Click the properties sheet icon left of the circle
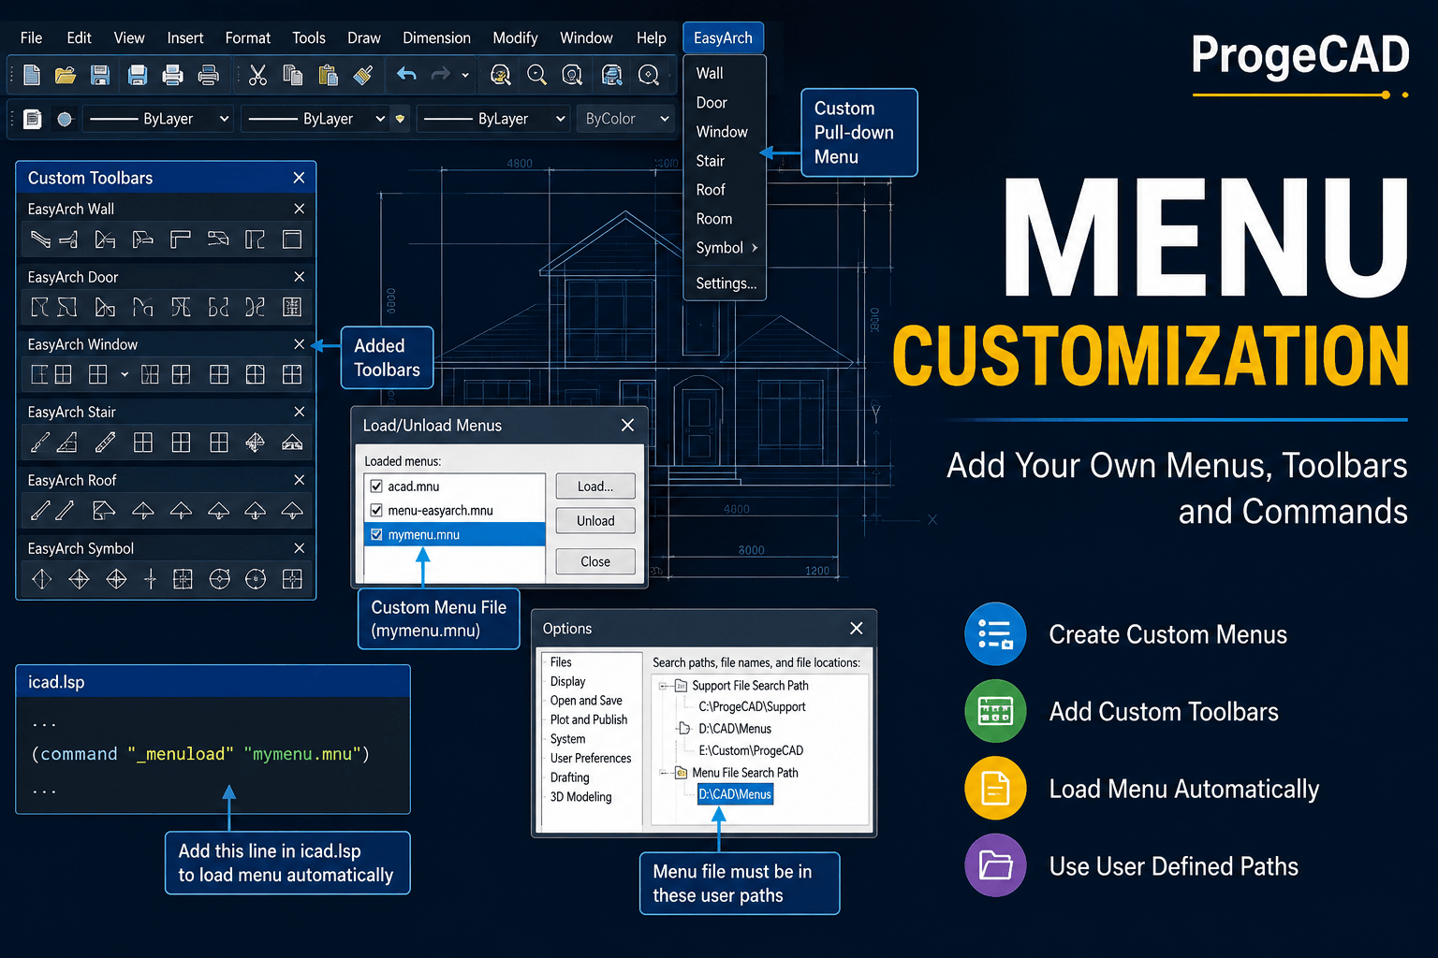 [33, 119]
